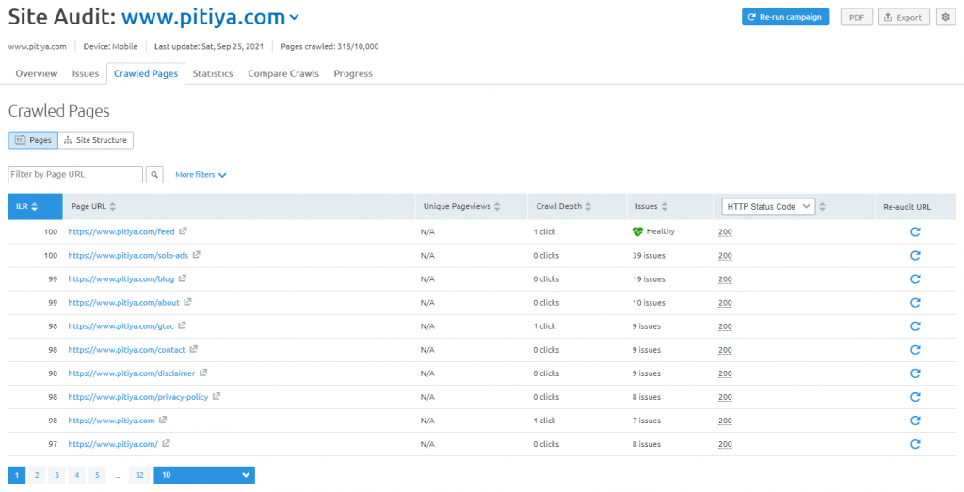The image size is (964, 492).
Task: Open site audit settings gear
Action: 945,17
